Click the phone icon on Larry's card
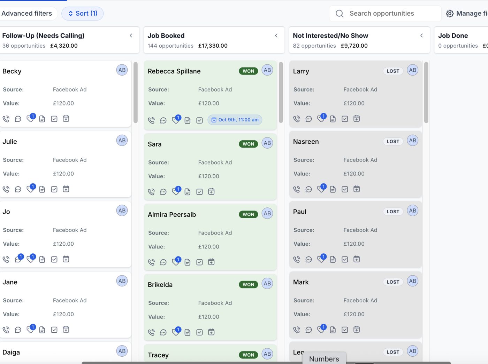This screenshot has height=364, width=488. [297, 119]
